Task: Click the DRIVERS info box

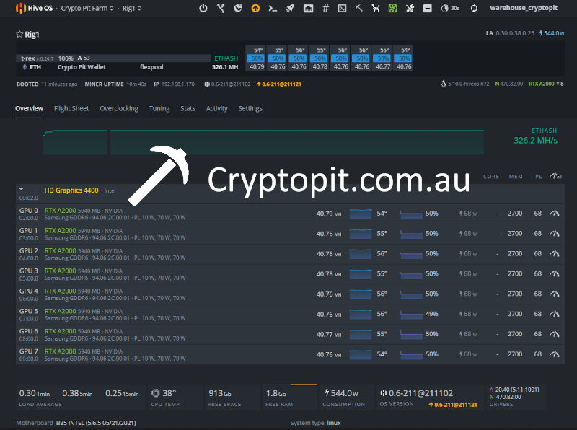Action: coord(516,397)
